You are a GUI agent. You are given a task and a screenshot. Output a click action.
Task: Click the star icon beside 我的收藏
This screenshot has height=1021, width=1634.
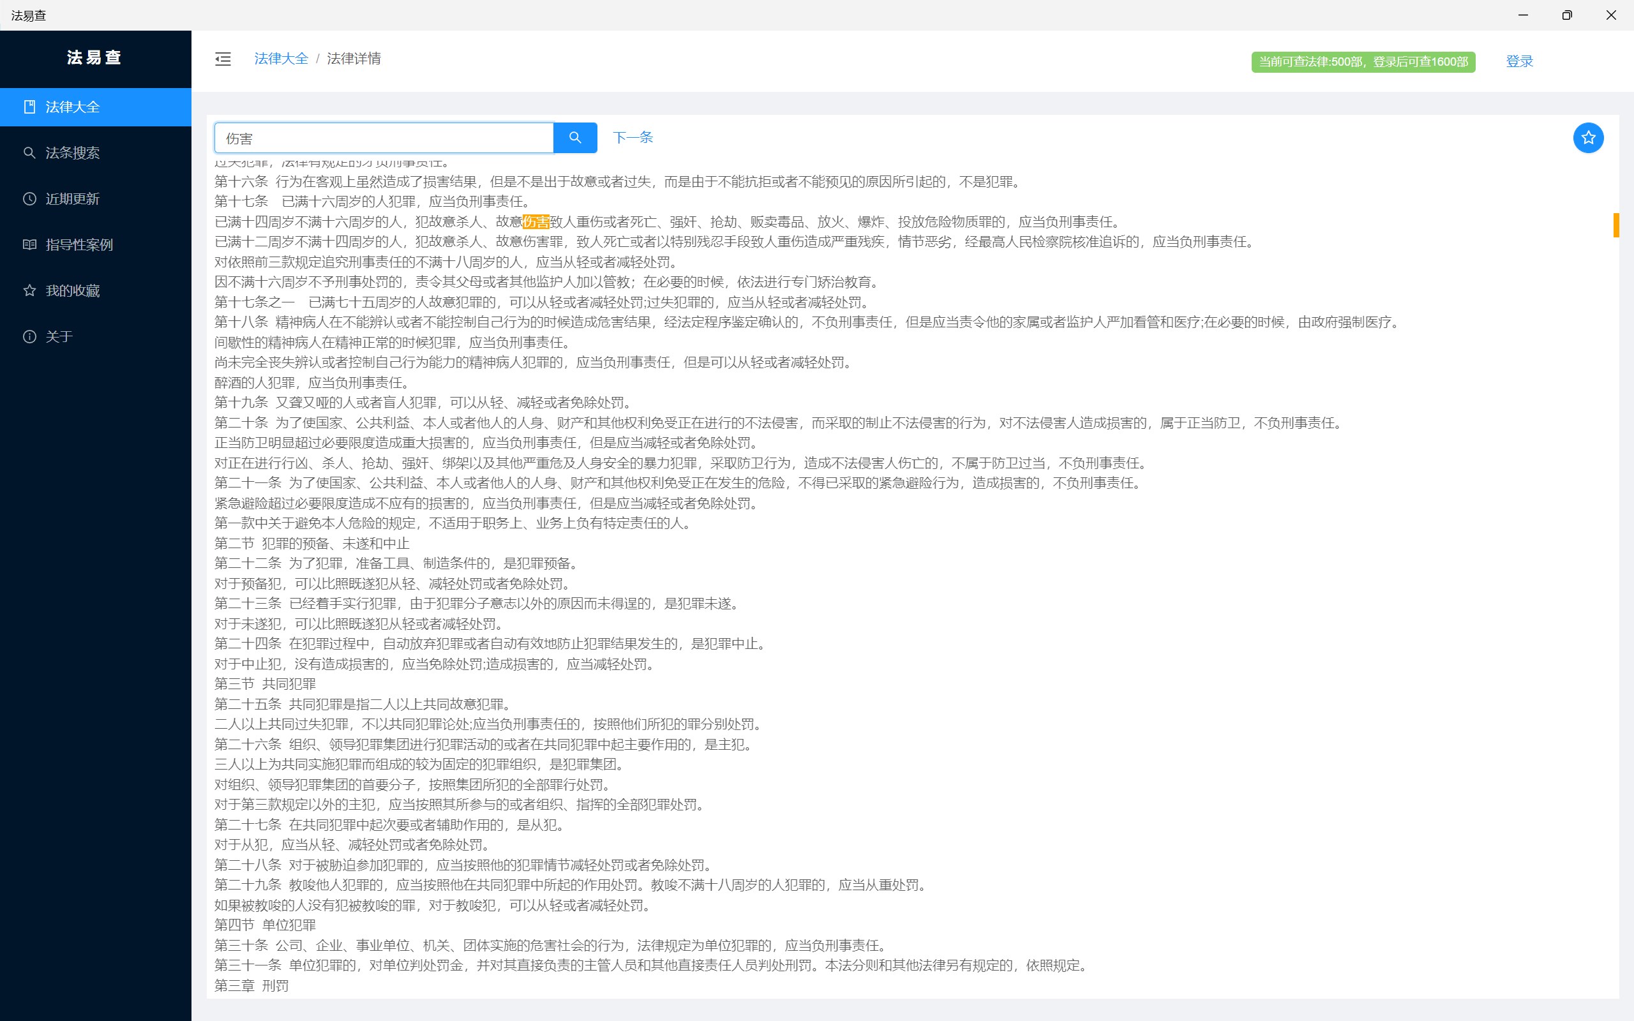coord(29,290)
